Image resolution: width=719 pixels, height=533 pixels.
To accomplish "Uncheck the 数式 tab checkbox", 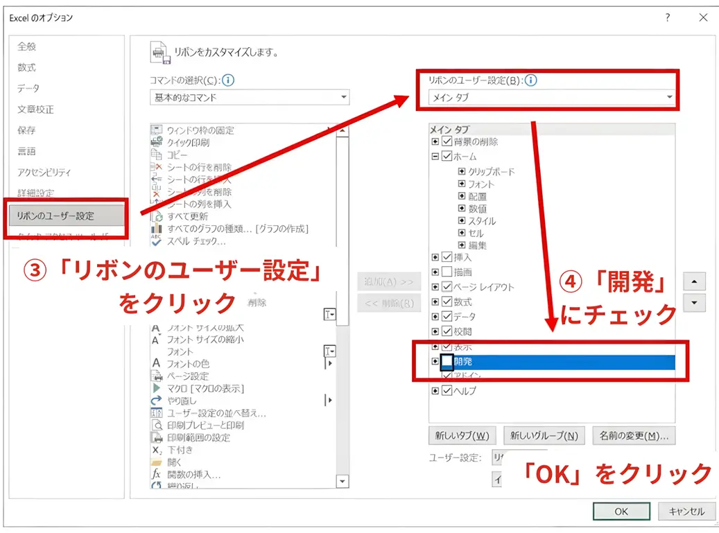I will (447, 302).
